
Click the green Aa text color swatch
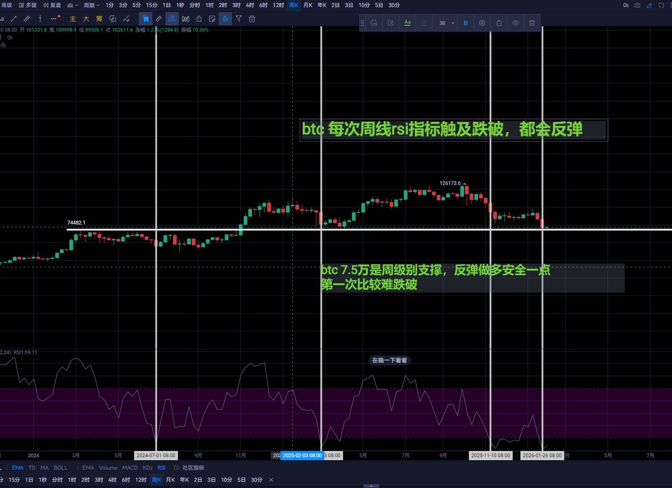coord(408,23)
